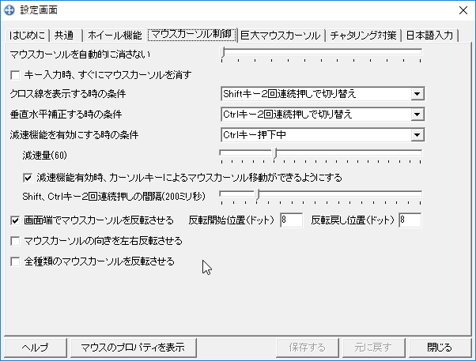Open the 共通 tab
Viewport: 476px width, 361px height.
(x=66, y=36)
